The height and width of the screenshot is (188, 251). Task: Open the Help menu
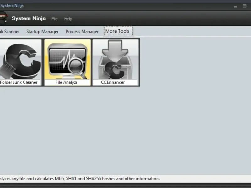click(x=68, y=19)
